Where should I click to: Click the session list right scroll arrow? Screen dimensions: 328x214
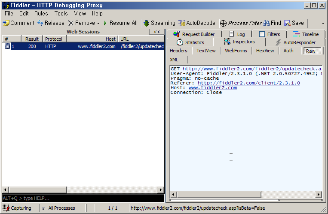tap(161, 190)
